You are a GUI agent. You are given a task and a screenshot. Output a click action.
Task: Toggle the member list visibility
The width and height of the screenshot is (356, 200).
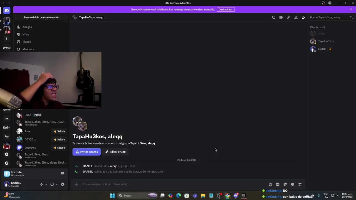click(303, 17)
